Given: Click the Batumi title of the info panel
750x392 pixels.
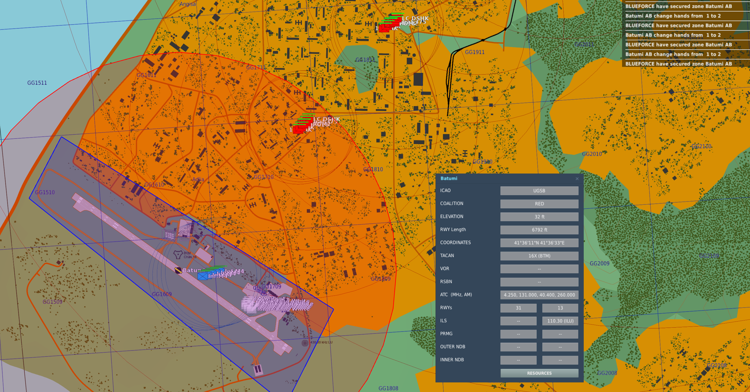Looking at the screenshot, I should click(x=449, y=178).
